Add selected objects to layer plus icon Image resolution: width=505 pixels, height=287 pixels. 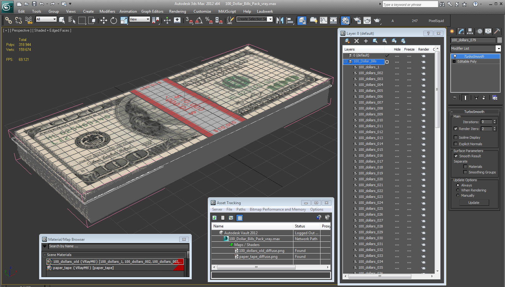click(x=366, y=41)
